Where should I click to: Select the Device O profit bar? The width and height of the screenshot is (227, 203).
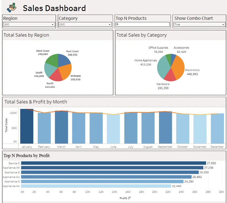110,163
